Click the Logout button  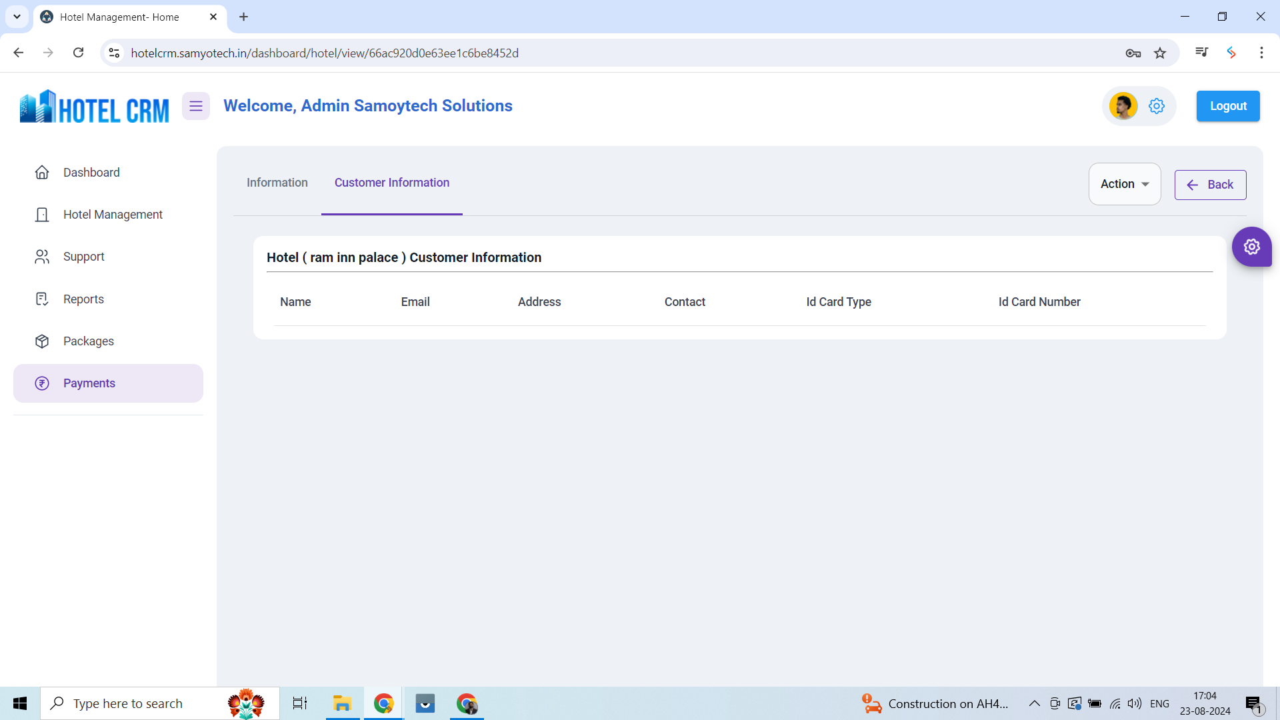(1227, 105)
